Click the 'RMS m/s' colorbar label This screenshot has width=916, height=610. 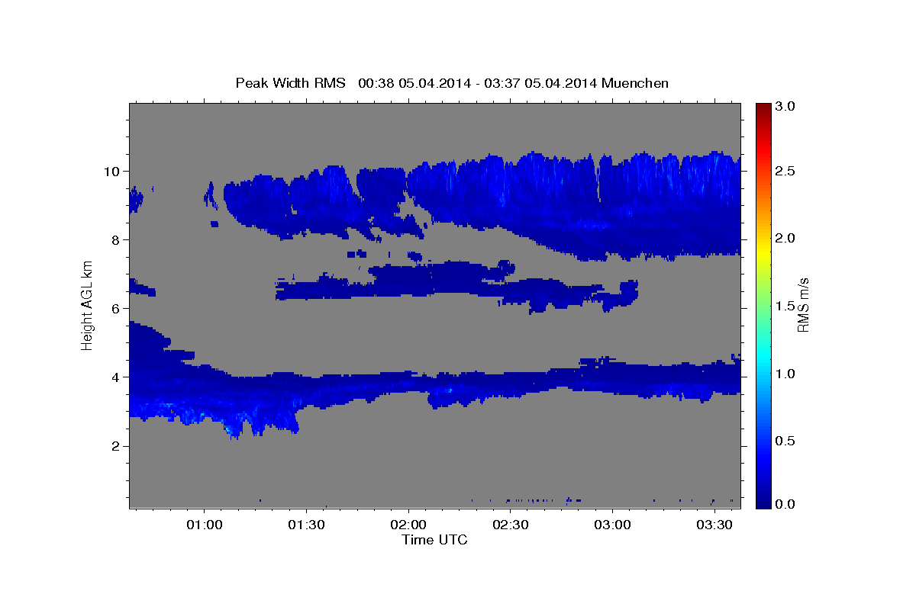802,304
